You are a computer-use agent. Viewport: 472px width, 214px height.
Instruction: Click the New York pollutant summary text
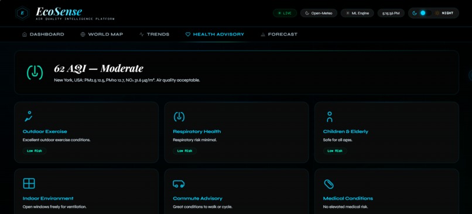pyautogui.click(x=126, y=80)
